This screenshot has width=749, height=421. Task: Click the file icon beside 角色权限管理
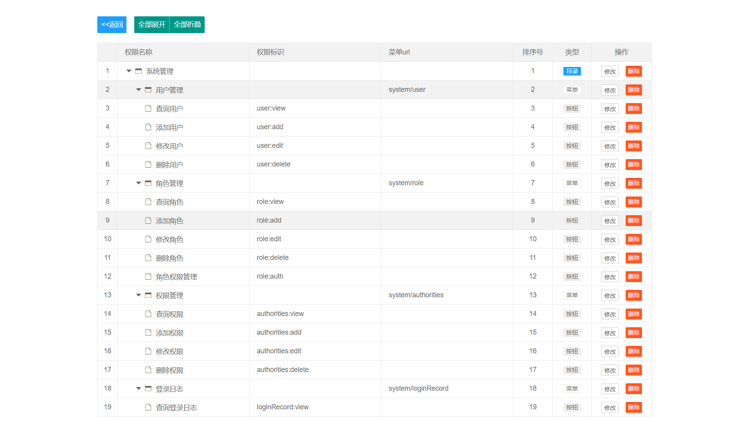click(148, 277)
